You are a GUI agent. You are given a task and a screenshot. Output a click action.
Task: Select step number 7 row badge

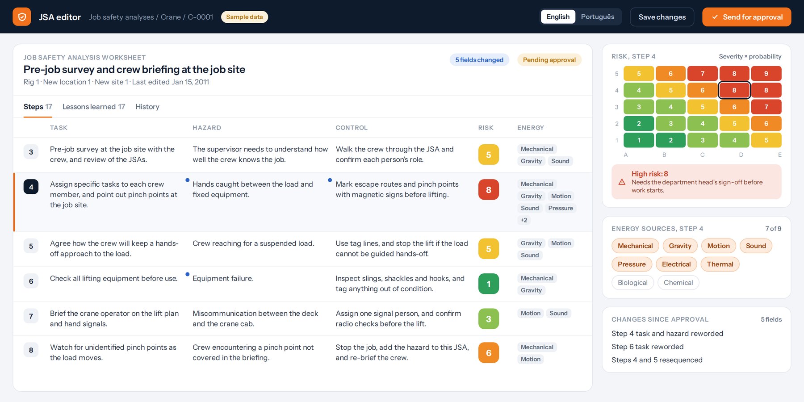point(31,316)
